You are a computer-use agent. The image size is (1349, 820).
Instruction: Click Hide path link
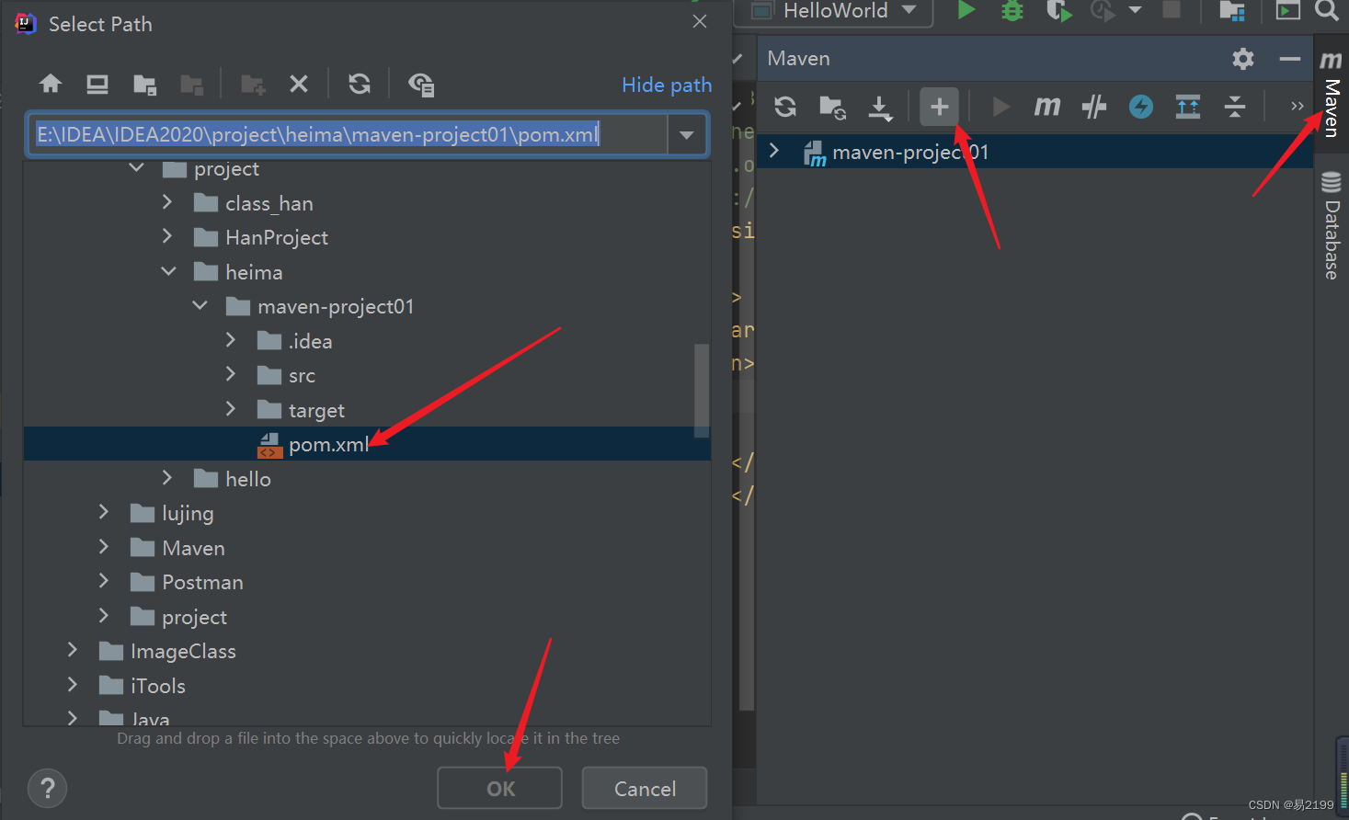click(x=667, y=85)
